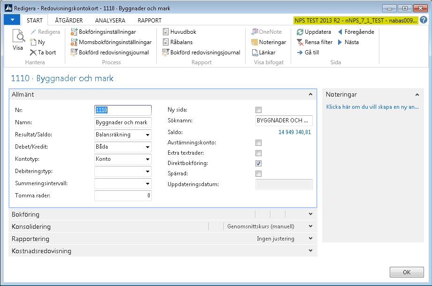The image size is (432, 286).
Task: Open Bokföringsinställningar
Action: [x=103, y=32]
